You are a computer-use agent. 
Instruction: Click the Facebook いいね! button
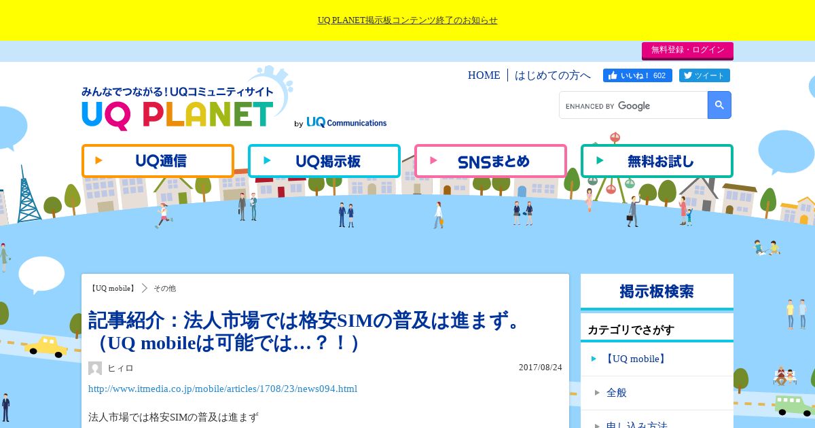tap(638, 75)
